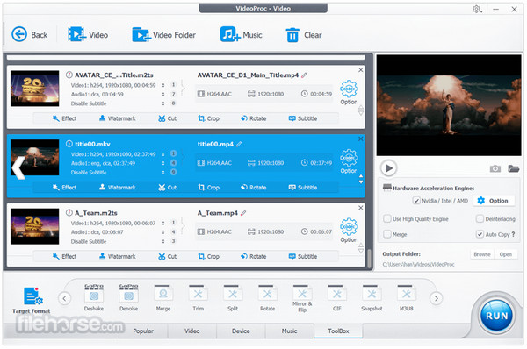527x349 pixels.
Task: Select Split tool in ToolBox
Action: [233, 298]
